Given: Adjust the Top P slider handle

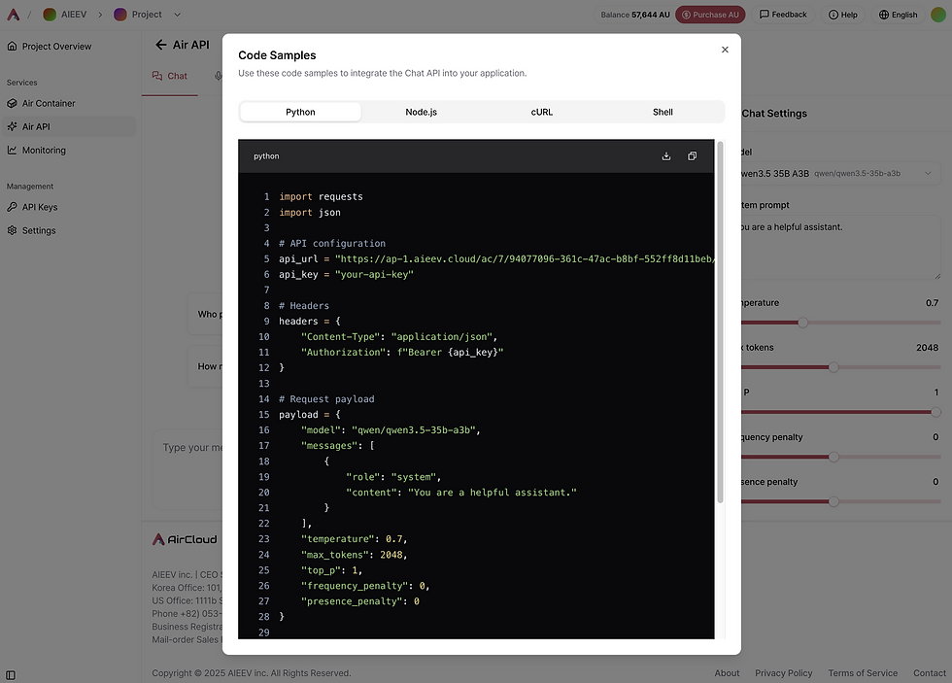Looking at the screenshot, I should click(x=935, y=412).
